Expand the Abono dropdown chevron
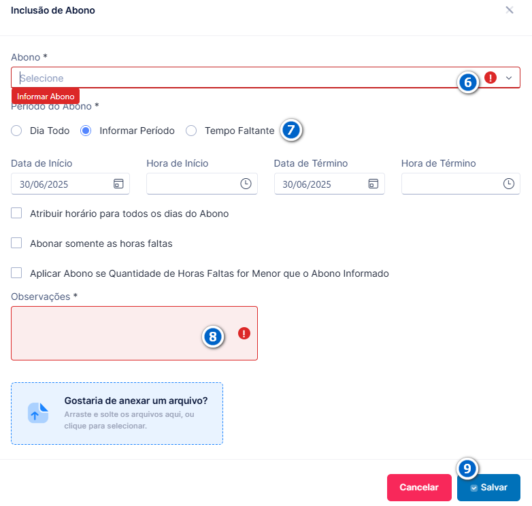The height and width of the screenshot is (506, 532). (x=509, y=78)
